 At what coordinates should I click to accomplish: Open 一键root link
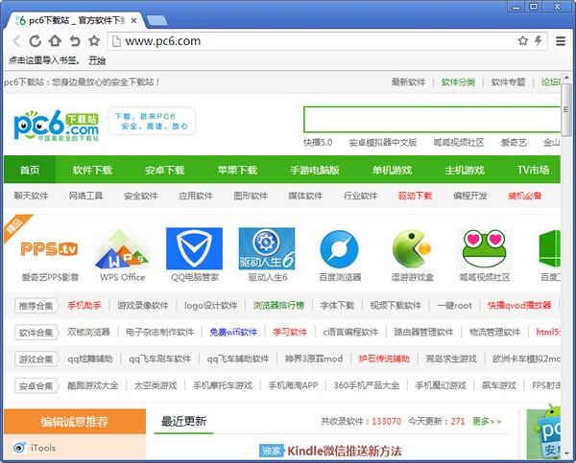point(454,305)
